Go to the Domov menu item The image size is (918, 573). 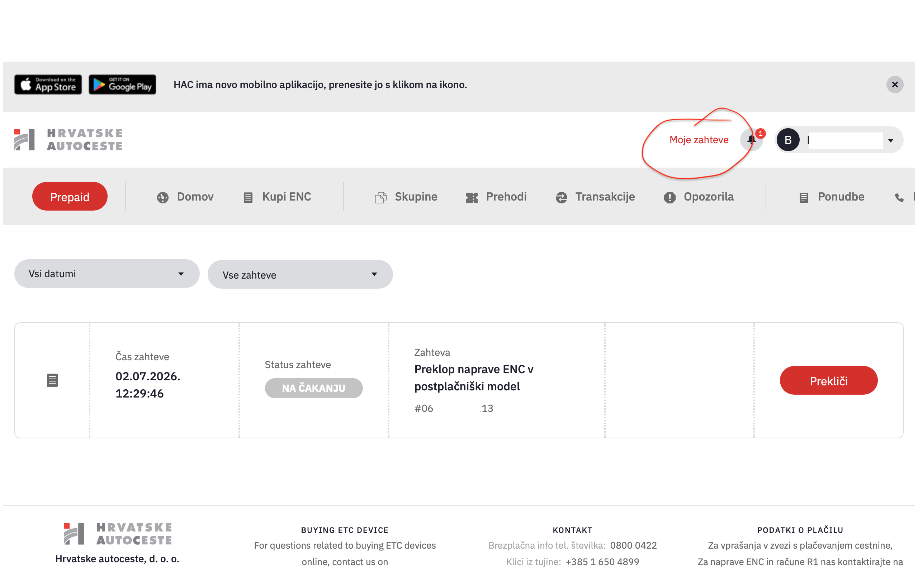(x=185, y=197)
